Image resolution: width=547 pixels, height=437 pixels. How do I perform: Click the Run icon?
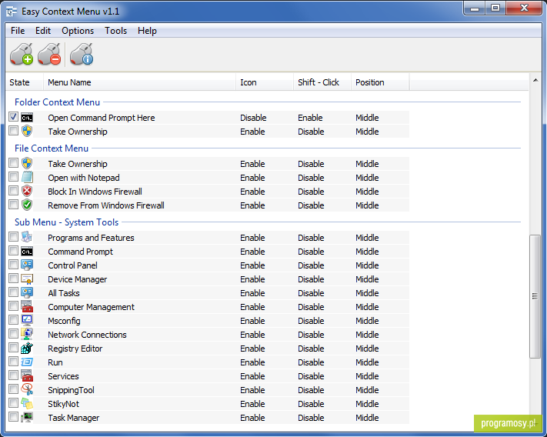[x=27, y=362]
